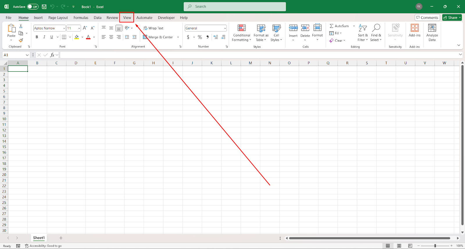Click the Align Right icon
Viewport: 465px width, 249px height.
(119, 37)
